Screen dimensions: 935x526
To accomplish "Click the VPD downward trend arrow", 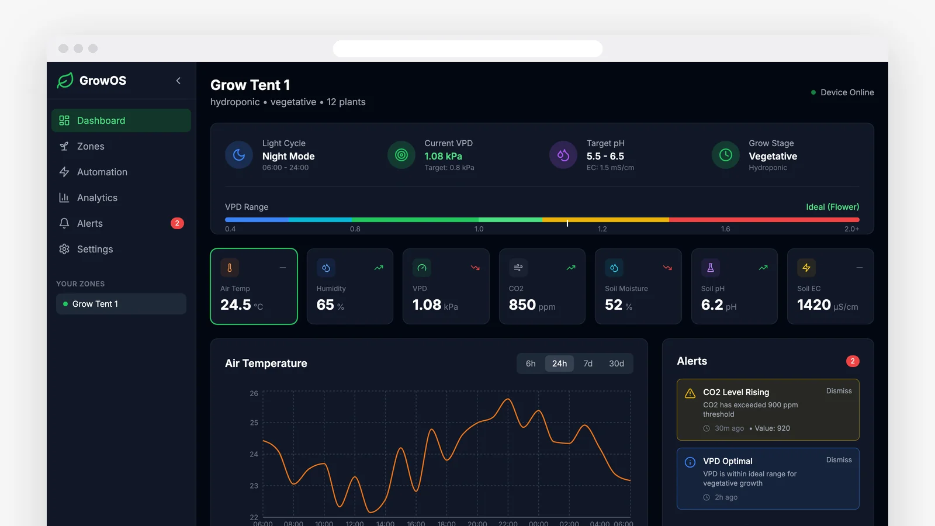I will coord(475,268).
